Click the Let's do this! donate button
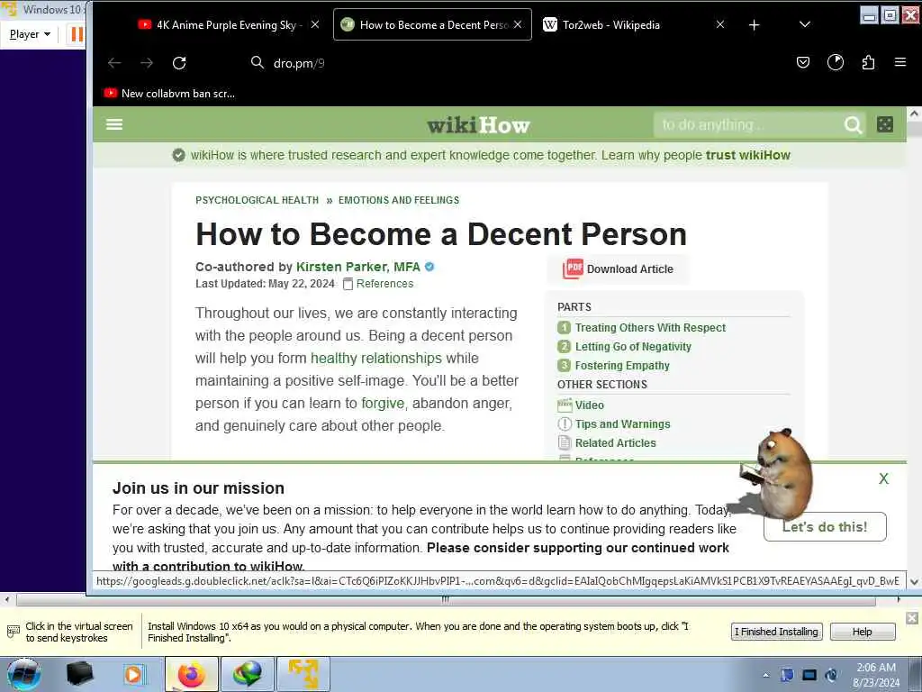Screen dimensions: 922x692 click(x=825, y=527)
